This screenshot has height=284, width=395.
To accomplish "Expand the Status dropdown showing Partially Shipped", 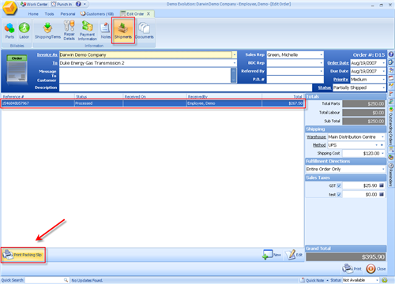I will [x=383, y=88].
